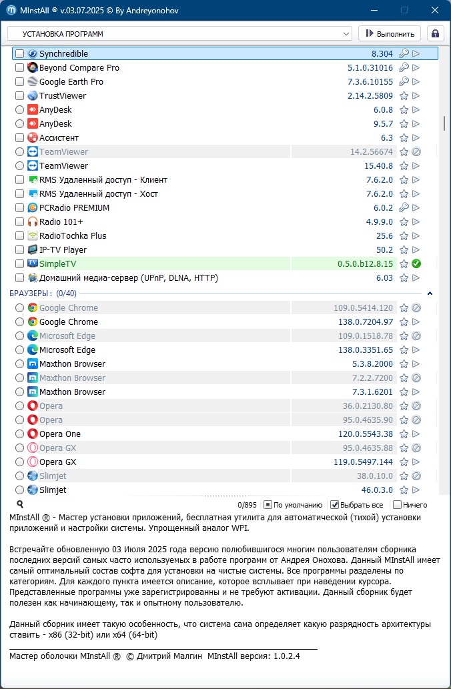Image resolution: width=451 pixels, height=689 pixels.
Task: Click the 0/895 selection counter
Action: tap(247, 506)
